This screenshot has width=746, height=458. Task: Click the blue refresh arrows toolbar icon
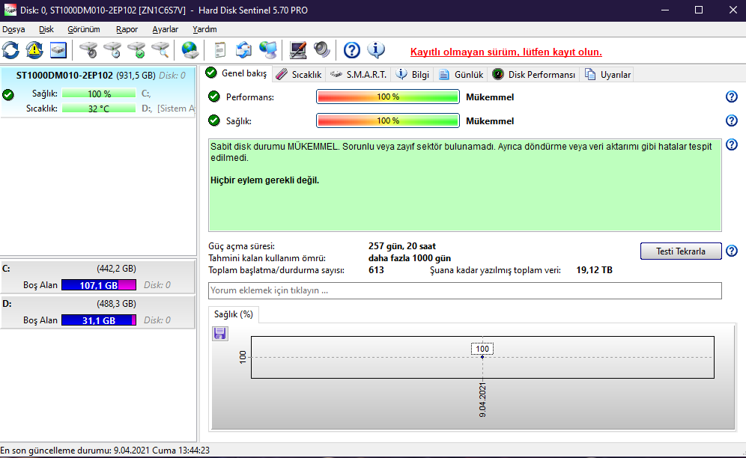pyautogui.click(x=11, y=50)
